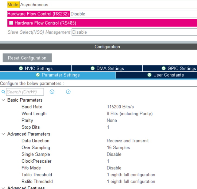Image resolution: width=197 pixels, height=189 pixels.
Task: Select the Rxfifo Threshold parameter
Action: (37, 182)
